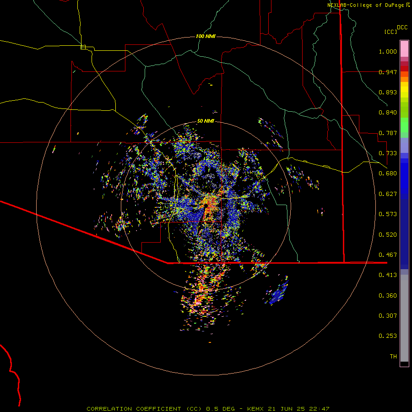Click the gray low-value segment of the color bar
Viewport: 412px width, 412px height.
click(404, 318)
